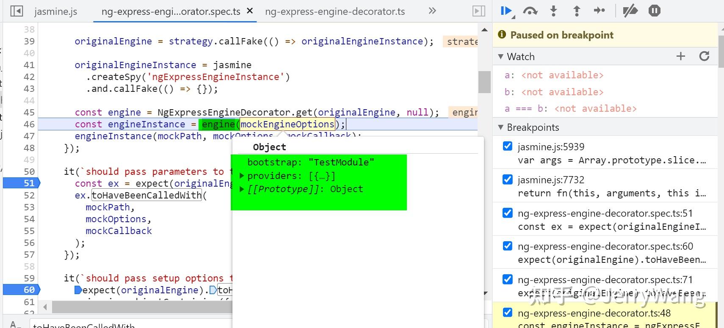724x328 pixels.
Task: Click the mockEngineOptions argument on line 46
Action: coord(287,124)
